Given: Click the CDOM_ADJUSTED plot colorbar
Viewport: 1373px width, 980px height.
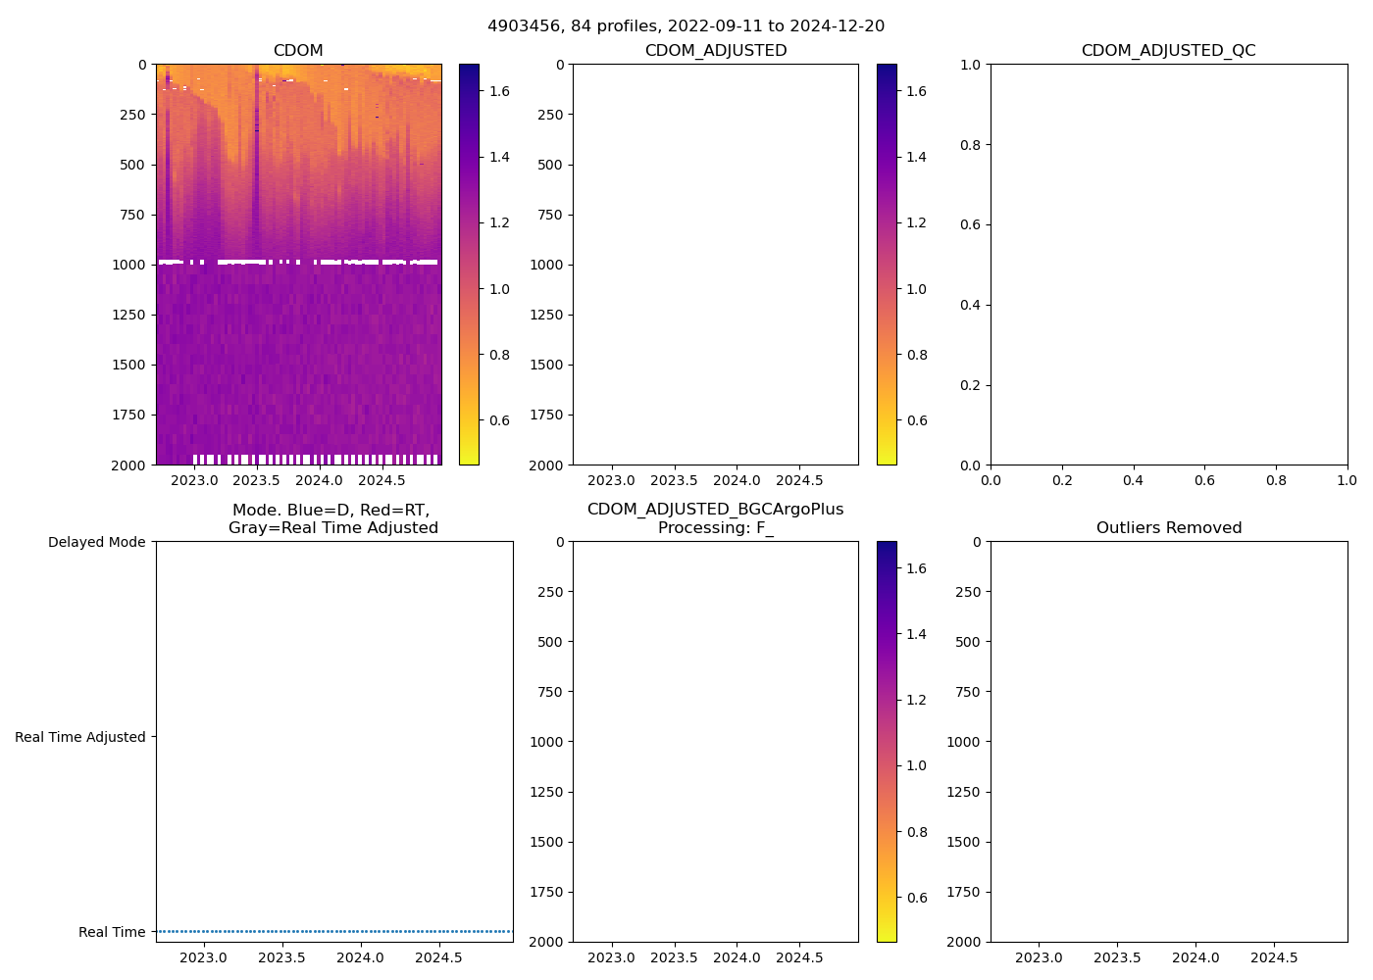Looking at the screenshot, I should tap(887, 265).
